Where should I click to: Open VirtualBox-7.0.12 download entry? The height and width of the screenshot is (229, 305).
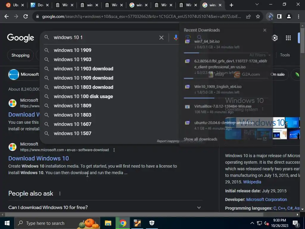(226, 109)
